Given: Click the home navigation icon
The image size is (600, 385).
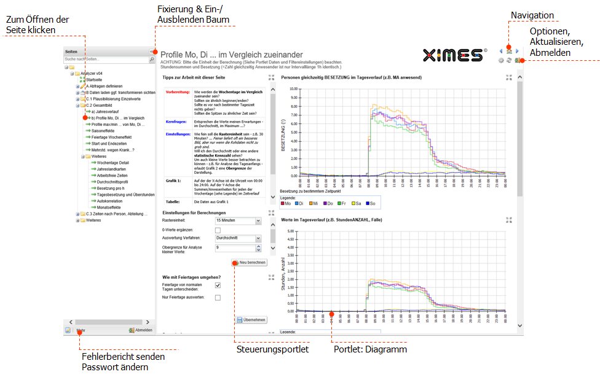Looking at the screenshot, I should coord(509,51).
